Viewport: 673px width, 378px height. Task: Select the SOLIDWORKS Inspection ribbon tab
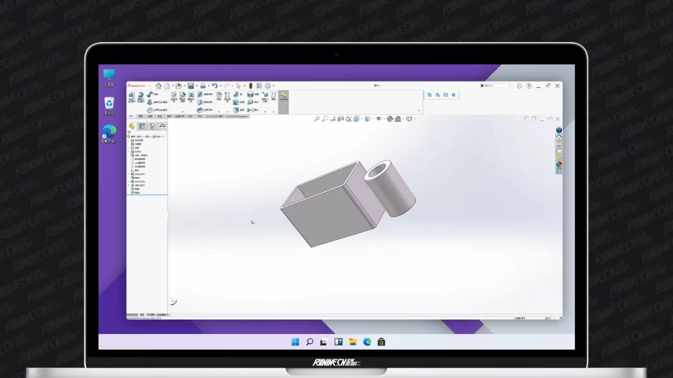pyautogui.click(x=237, y=116)
